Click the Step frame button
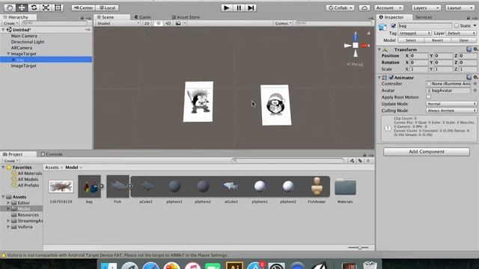The image size is (479, 269). (251, 7)
